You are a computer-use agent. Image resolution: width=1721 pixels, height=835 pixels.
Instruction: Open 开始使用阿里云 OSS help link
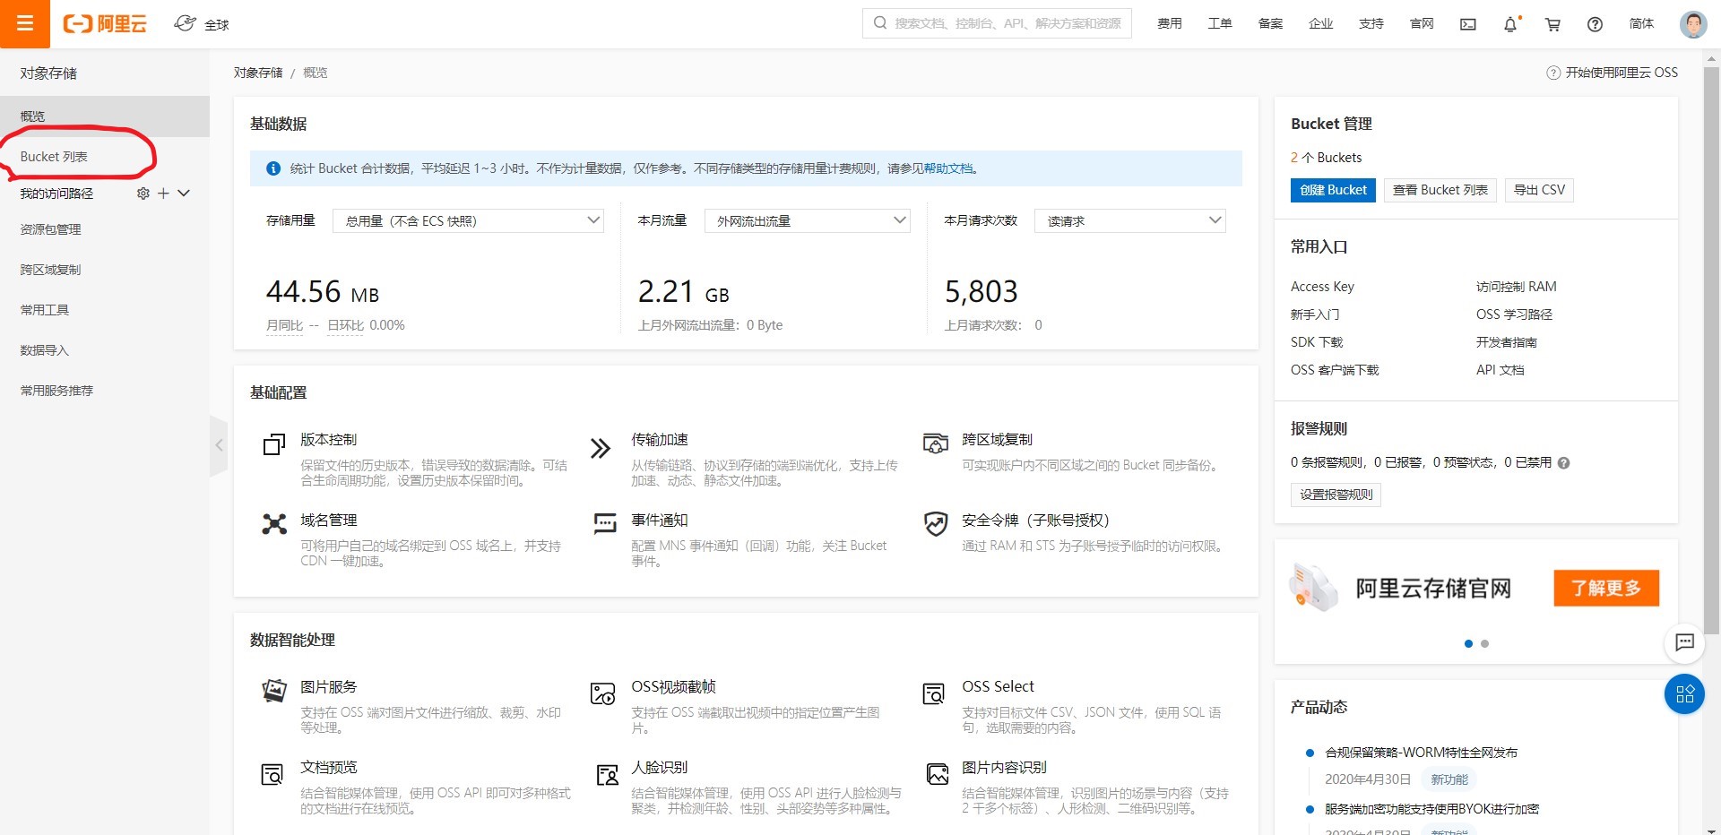[x=1613, y=73]
